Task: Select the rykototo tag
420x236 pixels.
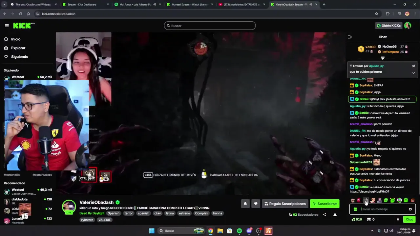Action: click(87, 220)
